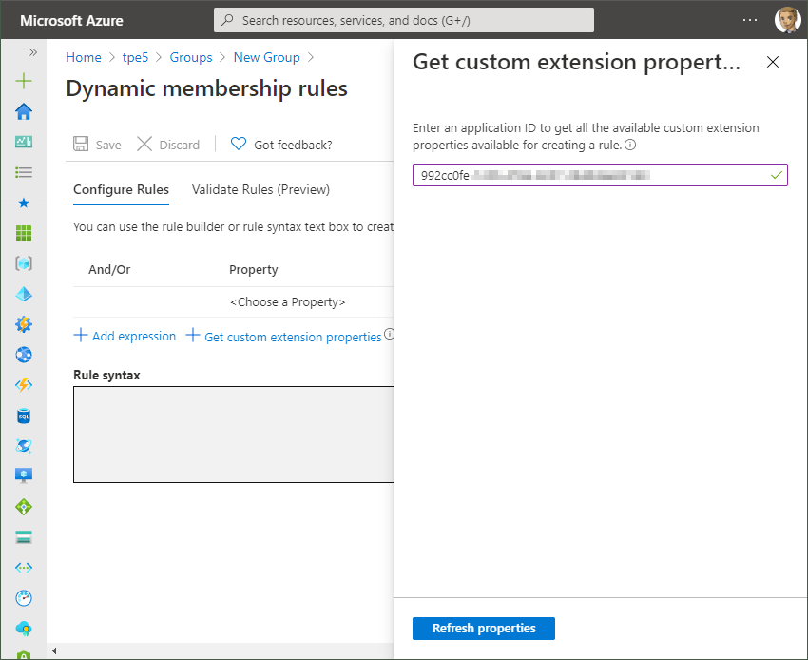Open All resources green grid icon
The height and width of the screenshot is (660, 808).
click(x=24, y=233)
